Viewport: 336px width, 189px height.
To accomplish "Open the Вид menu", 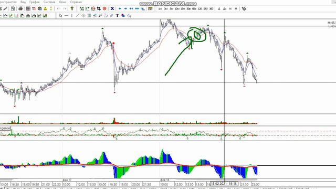I will click(23, 2).
